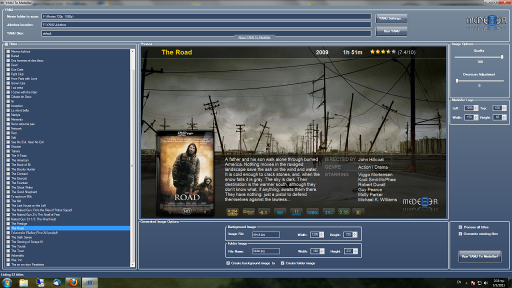The width and height of the screenshot is (512, 288).
Task: Click the Run YAMJ button
Action: pyautogui.click(x=391, y=31)
